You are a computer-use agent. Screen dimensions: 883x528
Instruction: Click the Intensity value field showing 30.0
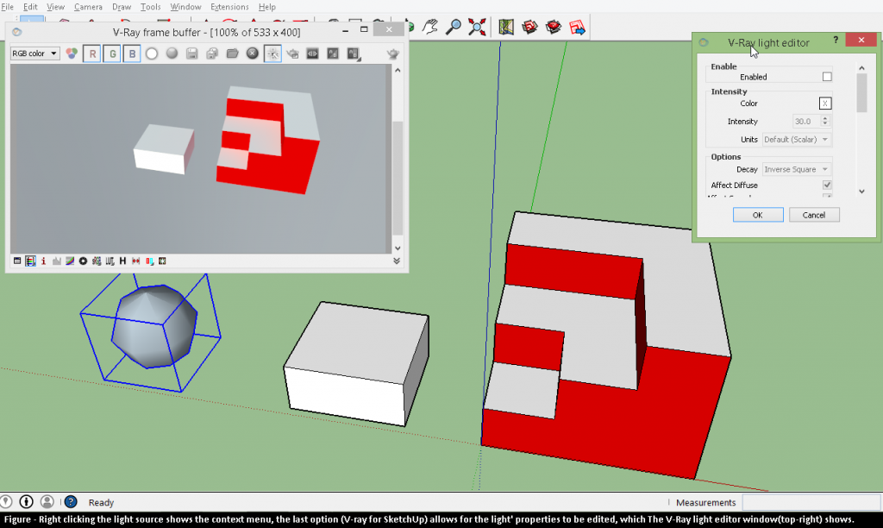coord(808,121)
